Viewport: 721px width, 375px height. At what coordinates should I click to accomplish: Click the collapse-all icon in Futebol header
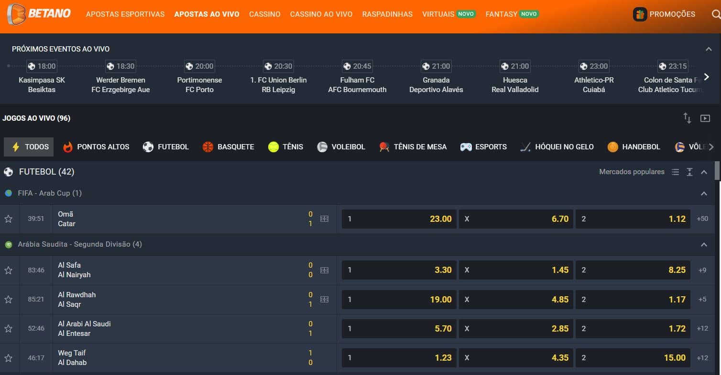pyautogui.click(x=689, y=172)
